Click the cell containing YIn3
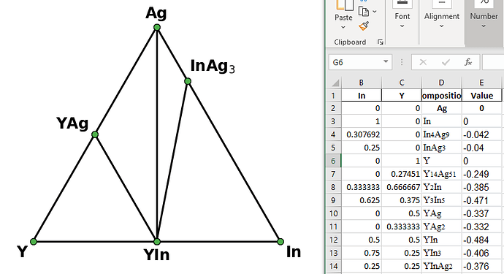The width and height of the screenshot is (504, 274). [442, 253]
